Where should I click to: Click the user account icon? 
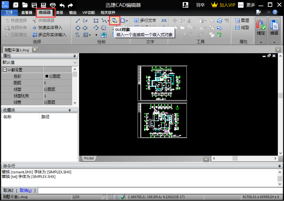[185, 5]
